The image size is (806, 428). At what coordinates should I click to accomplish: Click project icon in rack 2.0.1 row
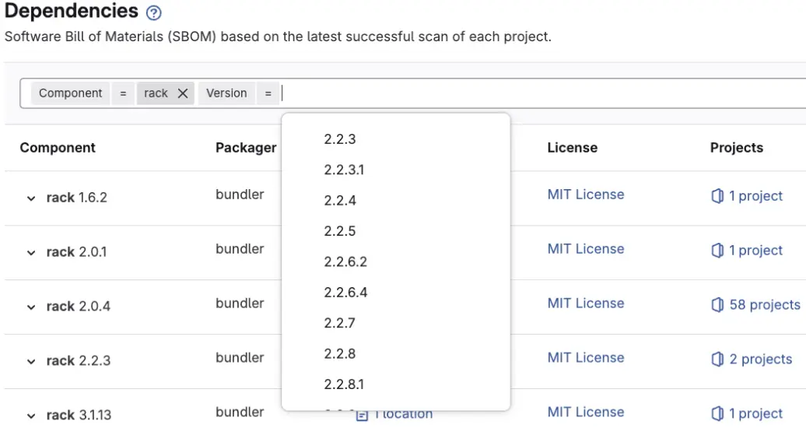717,251
